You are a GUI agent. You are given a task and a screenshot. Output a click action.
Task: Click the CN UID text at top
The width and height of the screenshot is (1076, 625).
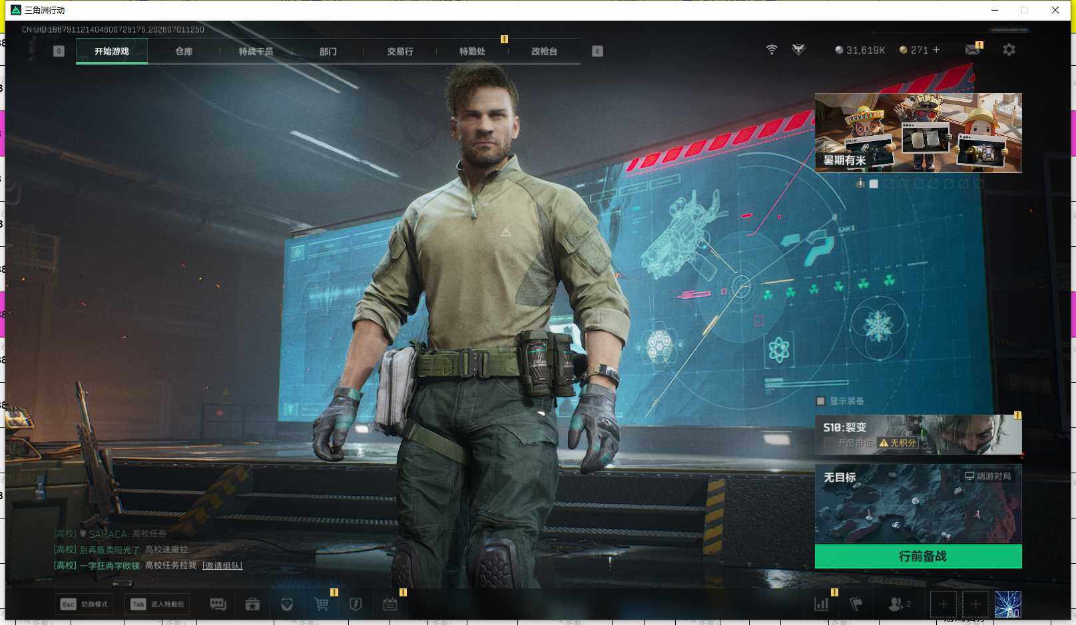click(x=113, y=29)
